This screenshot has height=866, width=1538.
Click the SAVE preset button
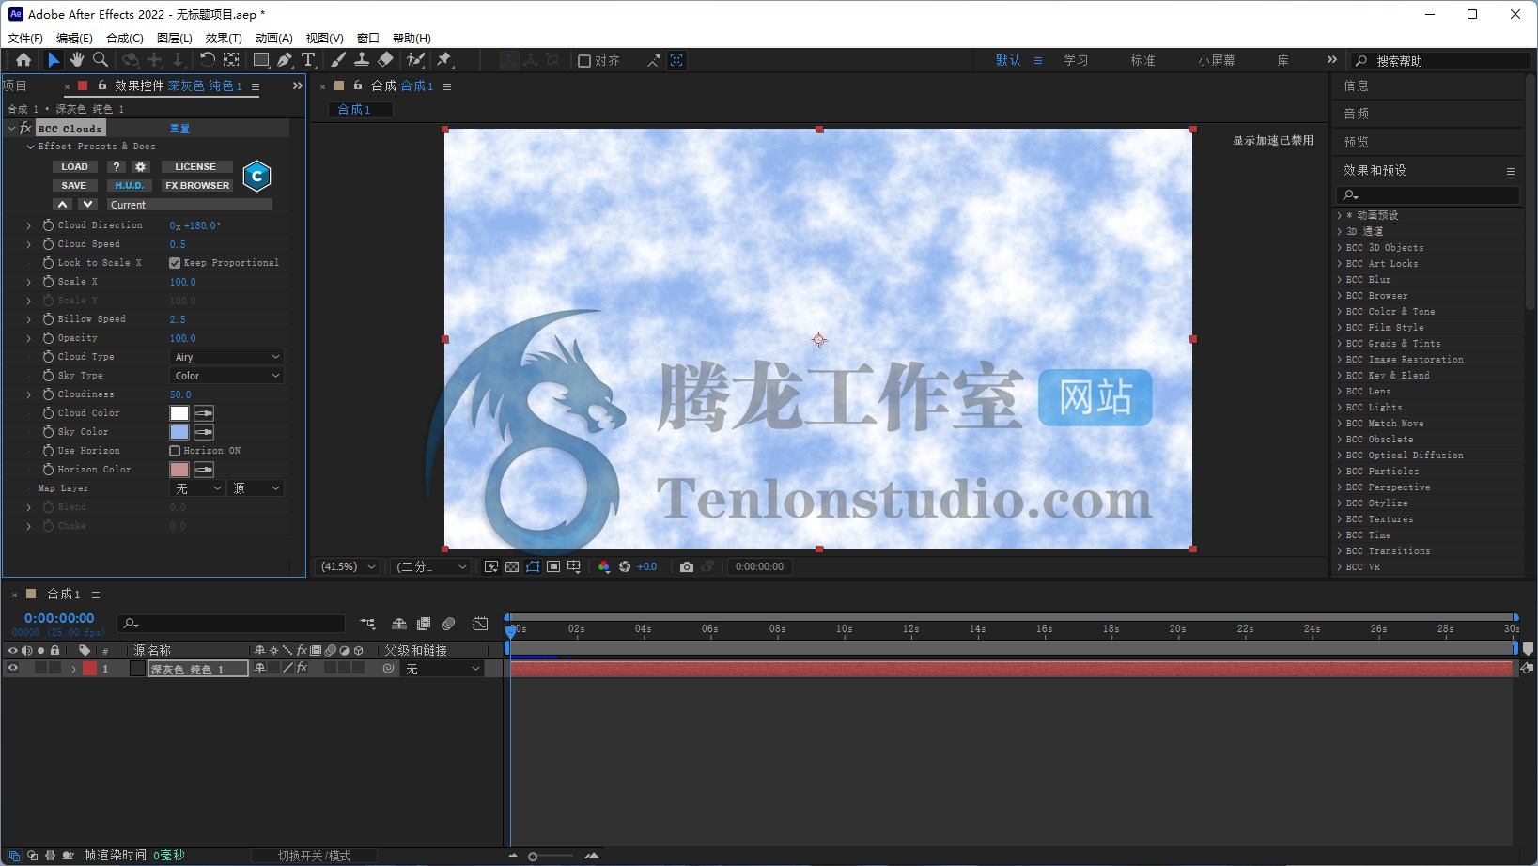[74, 185]
